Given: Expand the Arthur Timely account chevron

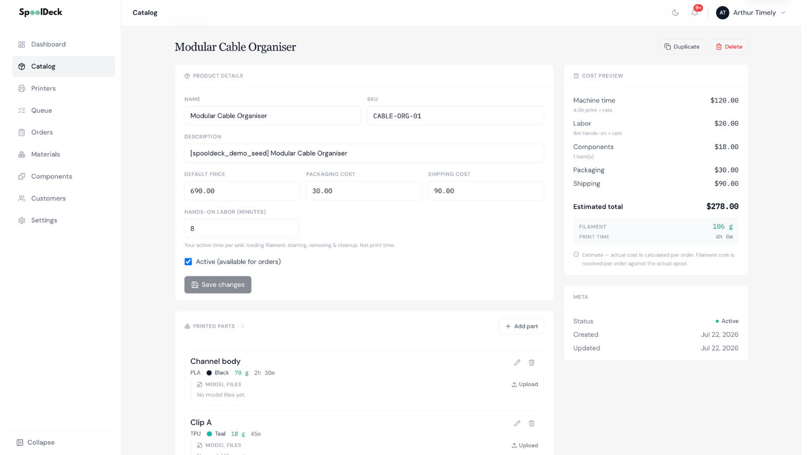Looking at the screenshot, I should pyautogui.click(x=783, y=13).
